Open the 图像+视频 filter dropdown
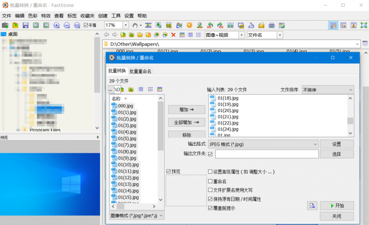The height and width of the screenshot is (225, 369). click(242, 35)
